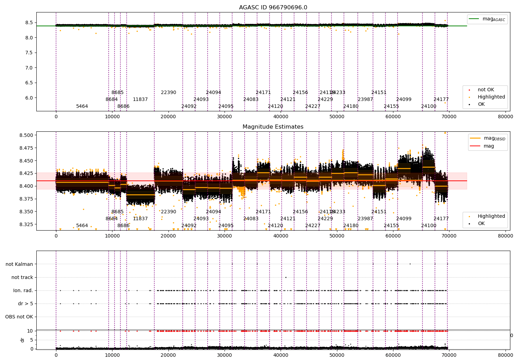Click the 'Ion. rad.' axis label
Image resolution: width=519 pixels, height=363 pixels.
click(23, 290)
